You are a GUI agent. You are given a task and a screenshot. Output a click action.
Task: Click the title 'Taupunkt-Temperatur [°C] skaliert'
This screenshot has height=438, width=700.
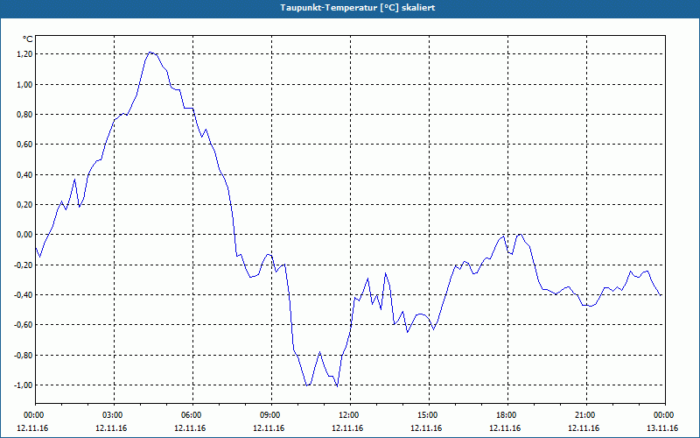[x=358, y=8]
